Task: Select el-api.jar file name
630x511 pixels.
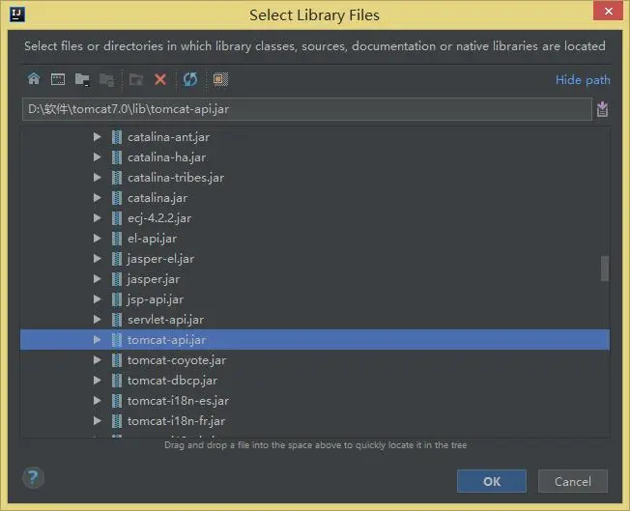Action: [153, 239]
